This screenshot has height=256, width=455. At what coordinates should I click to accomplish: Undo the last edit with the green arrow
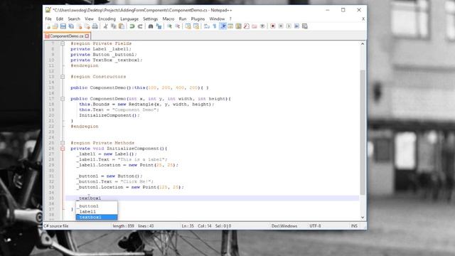132,26
